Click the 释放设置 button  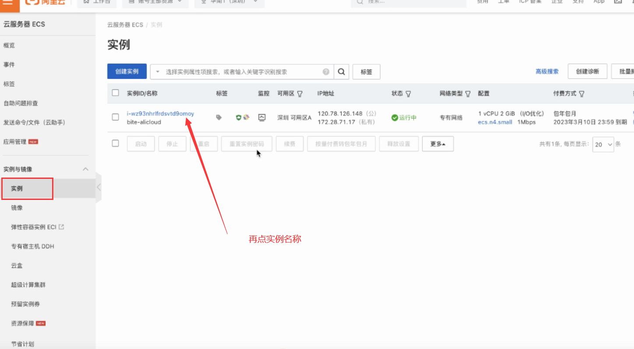(x=399, y=144)
